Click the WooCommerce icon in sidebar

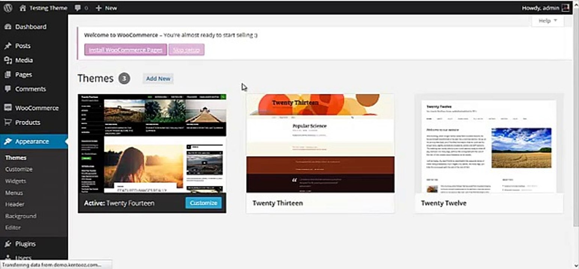click(8, 108)
